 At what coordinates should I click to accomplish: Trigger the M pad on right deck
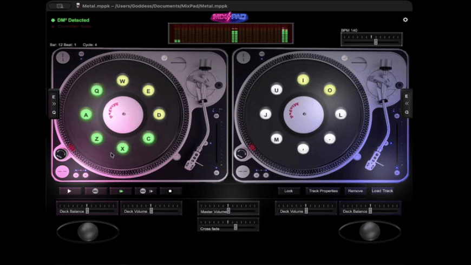pos(276,138)
